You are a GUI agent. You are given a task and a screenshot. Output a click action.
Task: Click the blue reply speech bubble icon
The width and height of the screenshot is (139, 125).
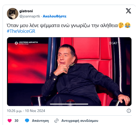27,121
